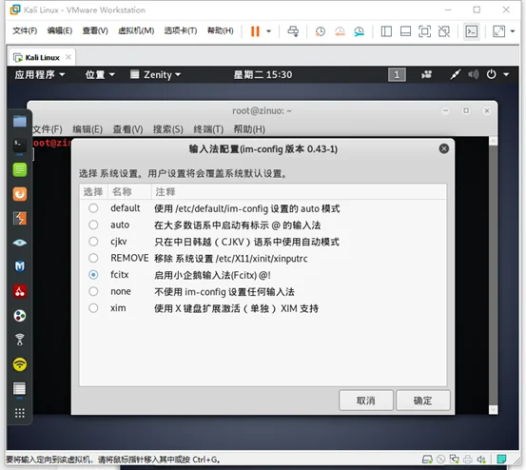Click the VMware status bar printer icon
This screenshot has height=470, width=526.
(x=468, y=460)
